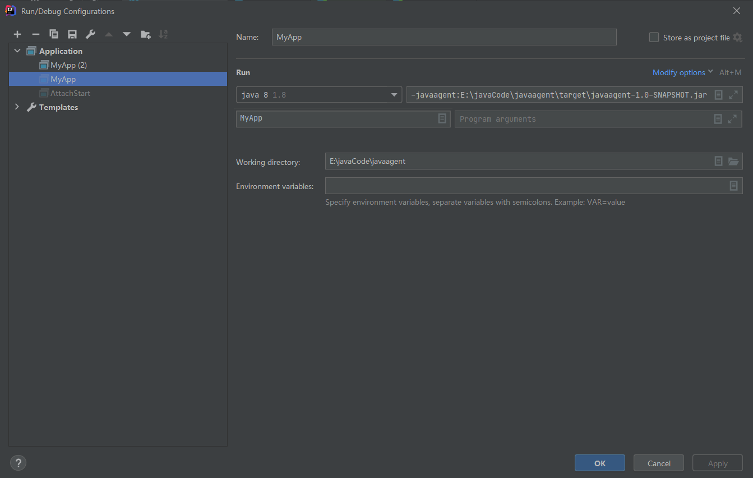Viewport: 753px width, 478px height.
Task: Click the Remove Configuration minus icon
Action: (x=36, y=34)
